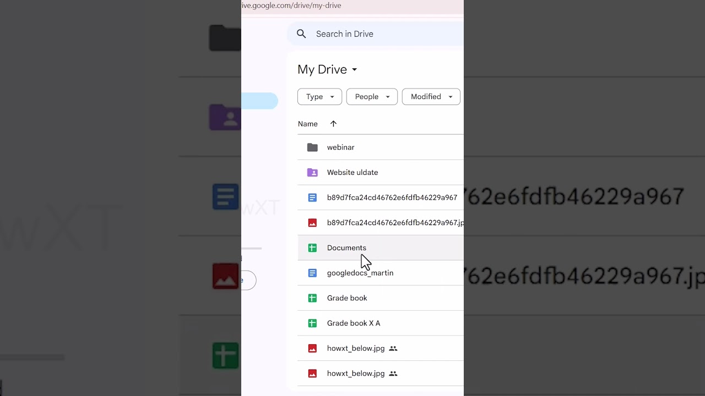705x396 pixels.
Task: Select the webinar folder name
Action: 341,147
